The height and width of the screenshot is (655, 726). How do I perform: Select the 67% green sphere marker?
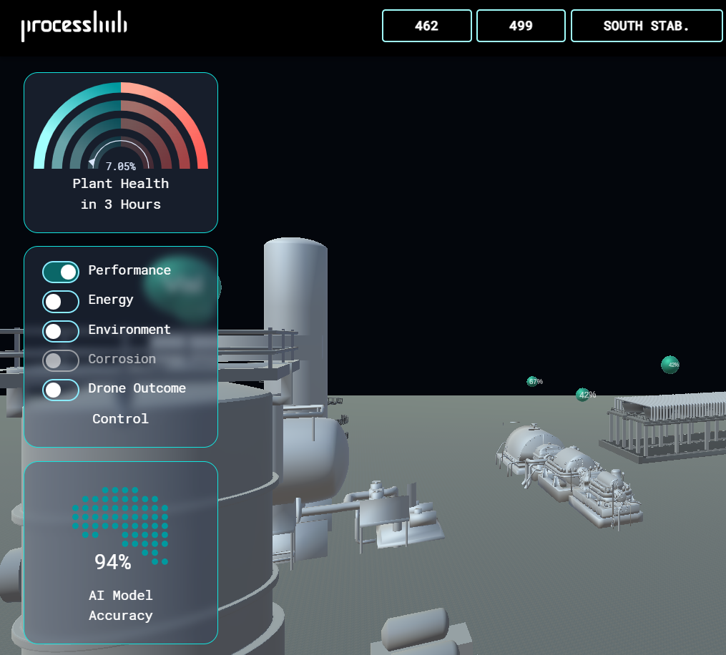[x=533, y=381]
